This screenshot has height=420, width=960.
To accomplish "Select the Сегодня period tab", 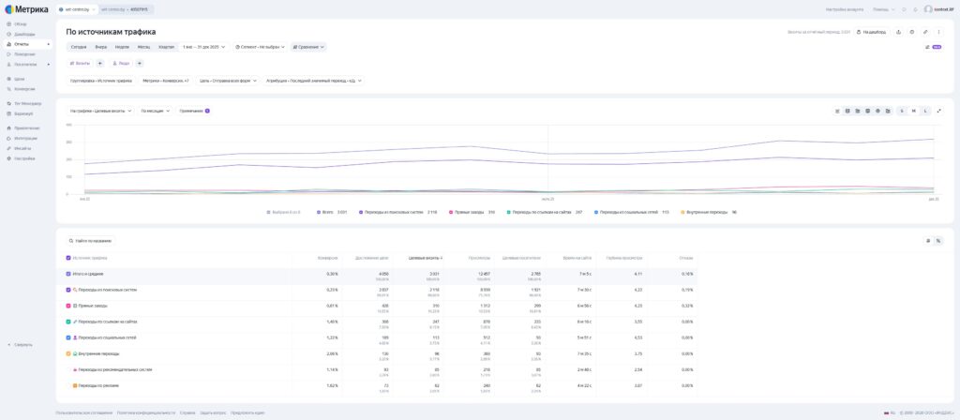I will (79, 47).
